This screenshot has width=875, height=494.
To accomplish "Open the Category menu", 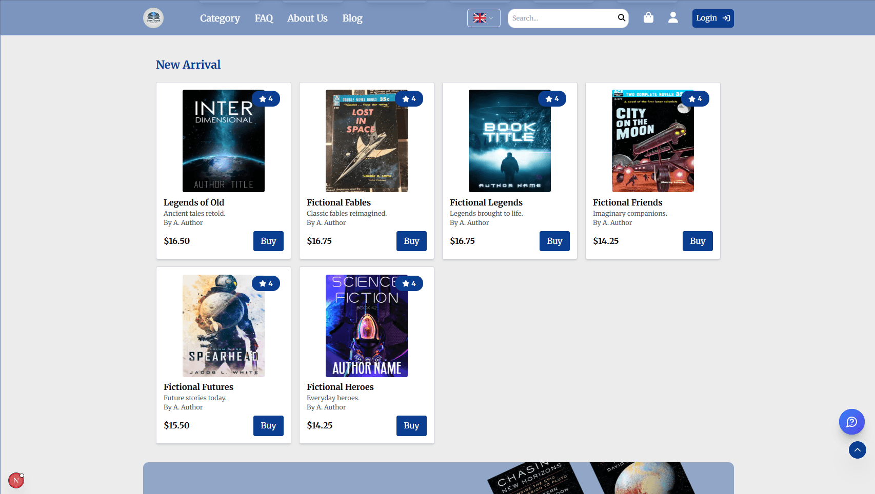I will (x=220, y=18).
